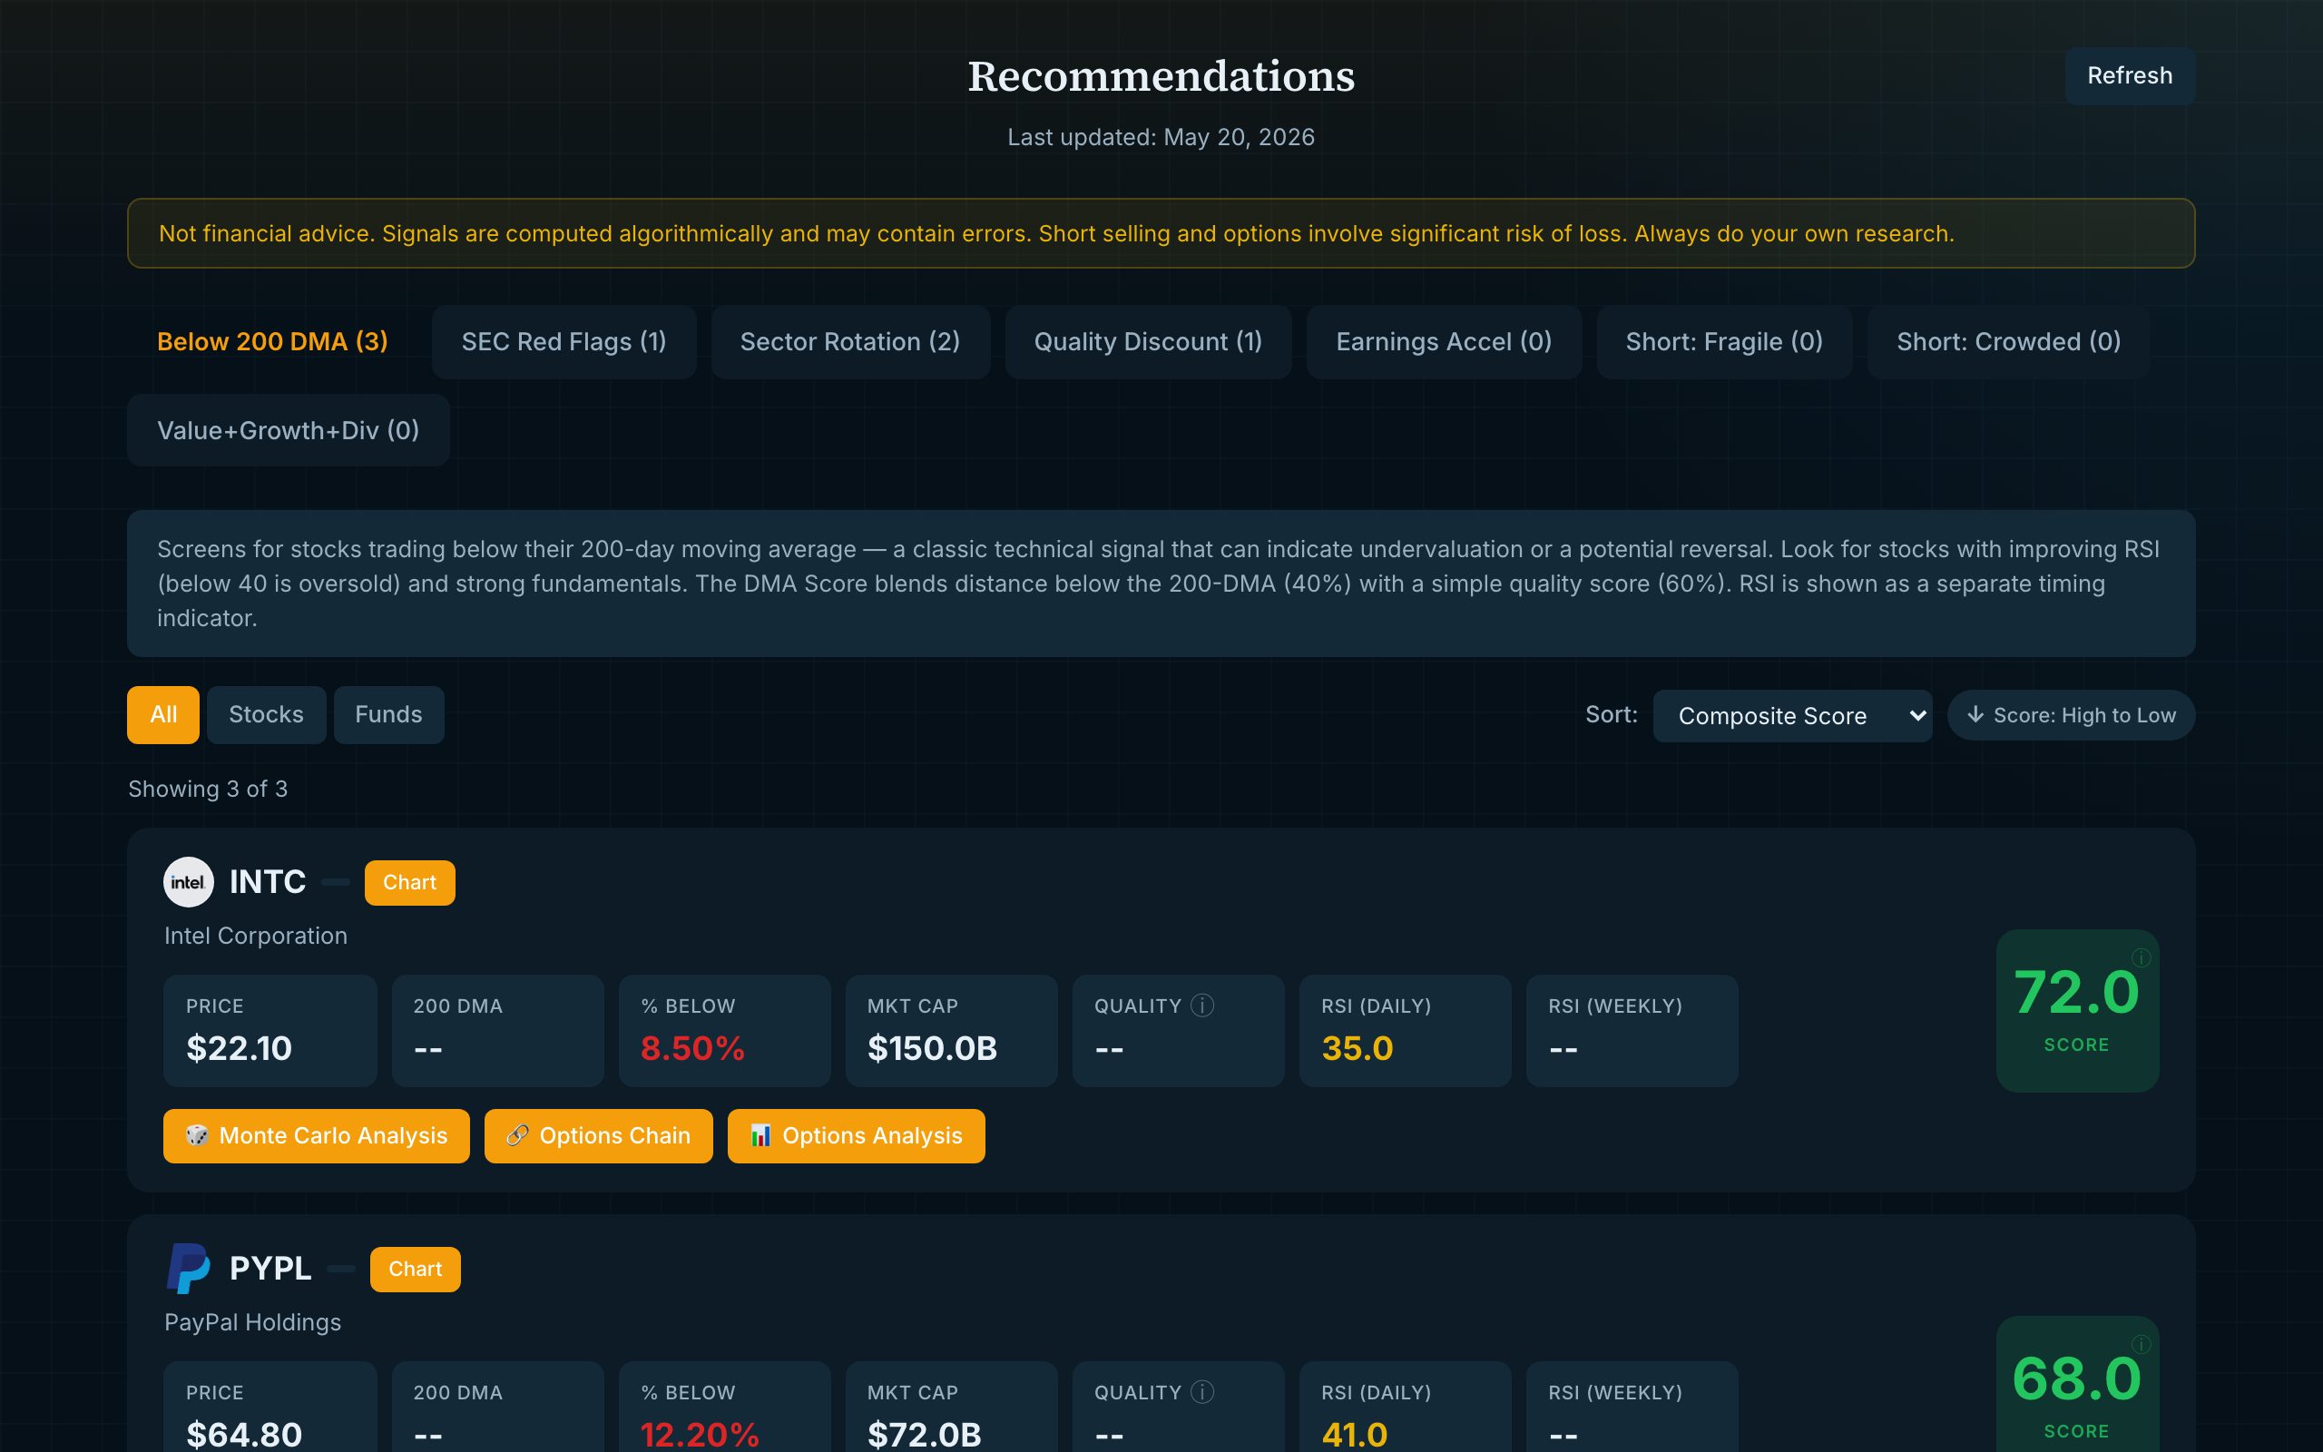The width and height of the screenshot is (2323, 1452).
Task: Open info icon beside PYPL Quality label
Action: [1201, 1391]
